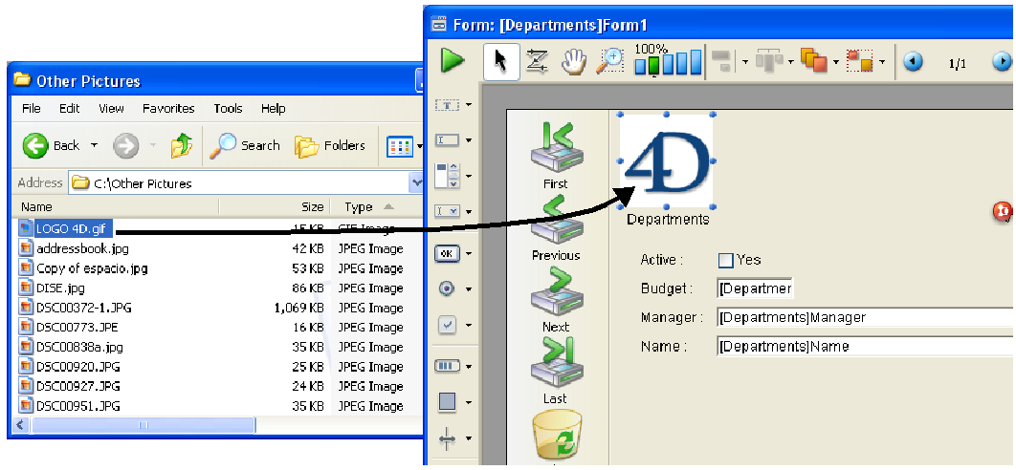Click the layering squares icon
The image size is (1016, 470).
[x=814, y=61]
